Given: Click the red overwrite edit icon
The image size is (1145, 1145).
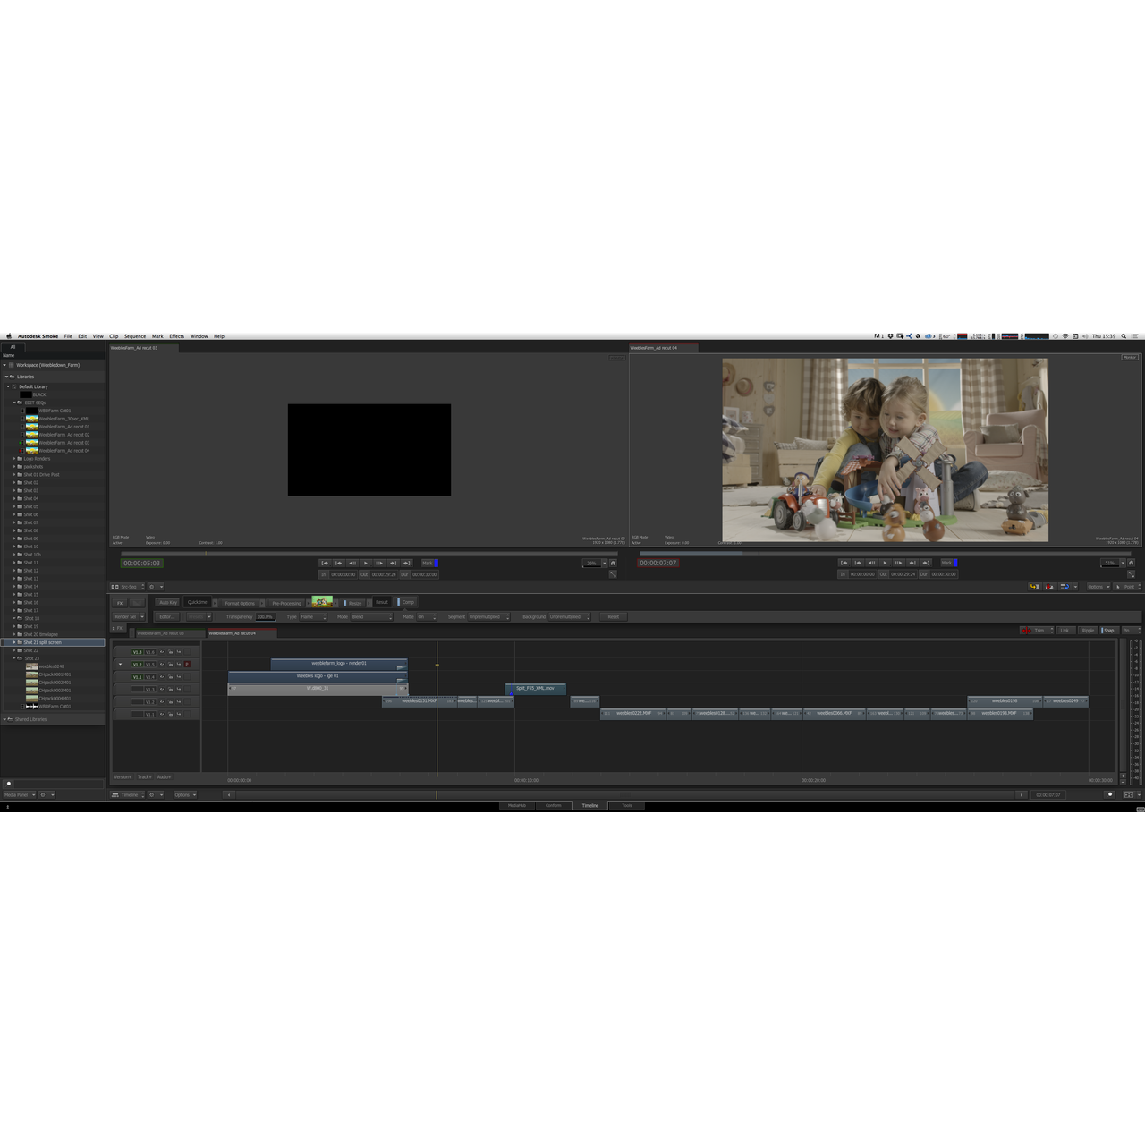Looking at the screenshot, I should [x=1049, y=587].
